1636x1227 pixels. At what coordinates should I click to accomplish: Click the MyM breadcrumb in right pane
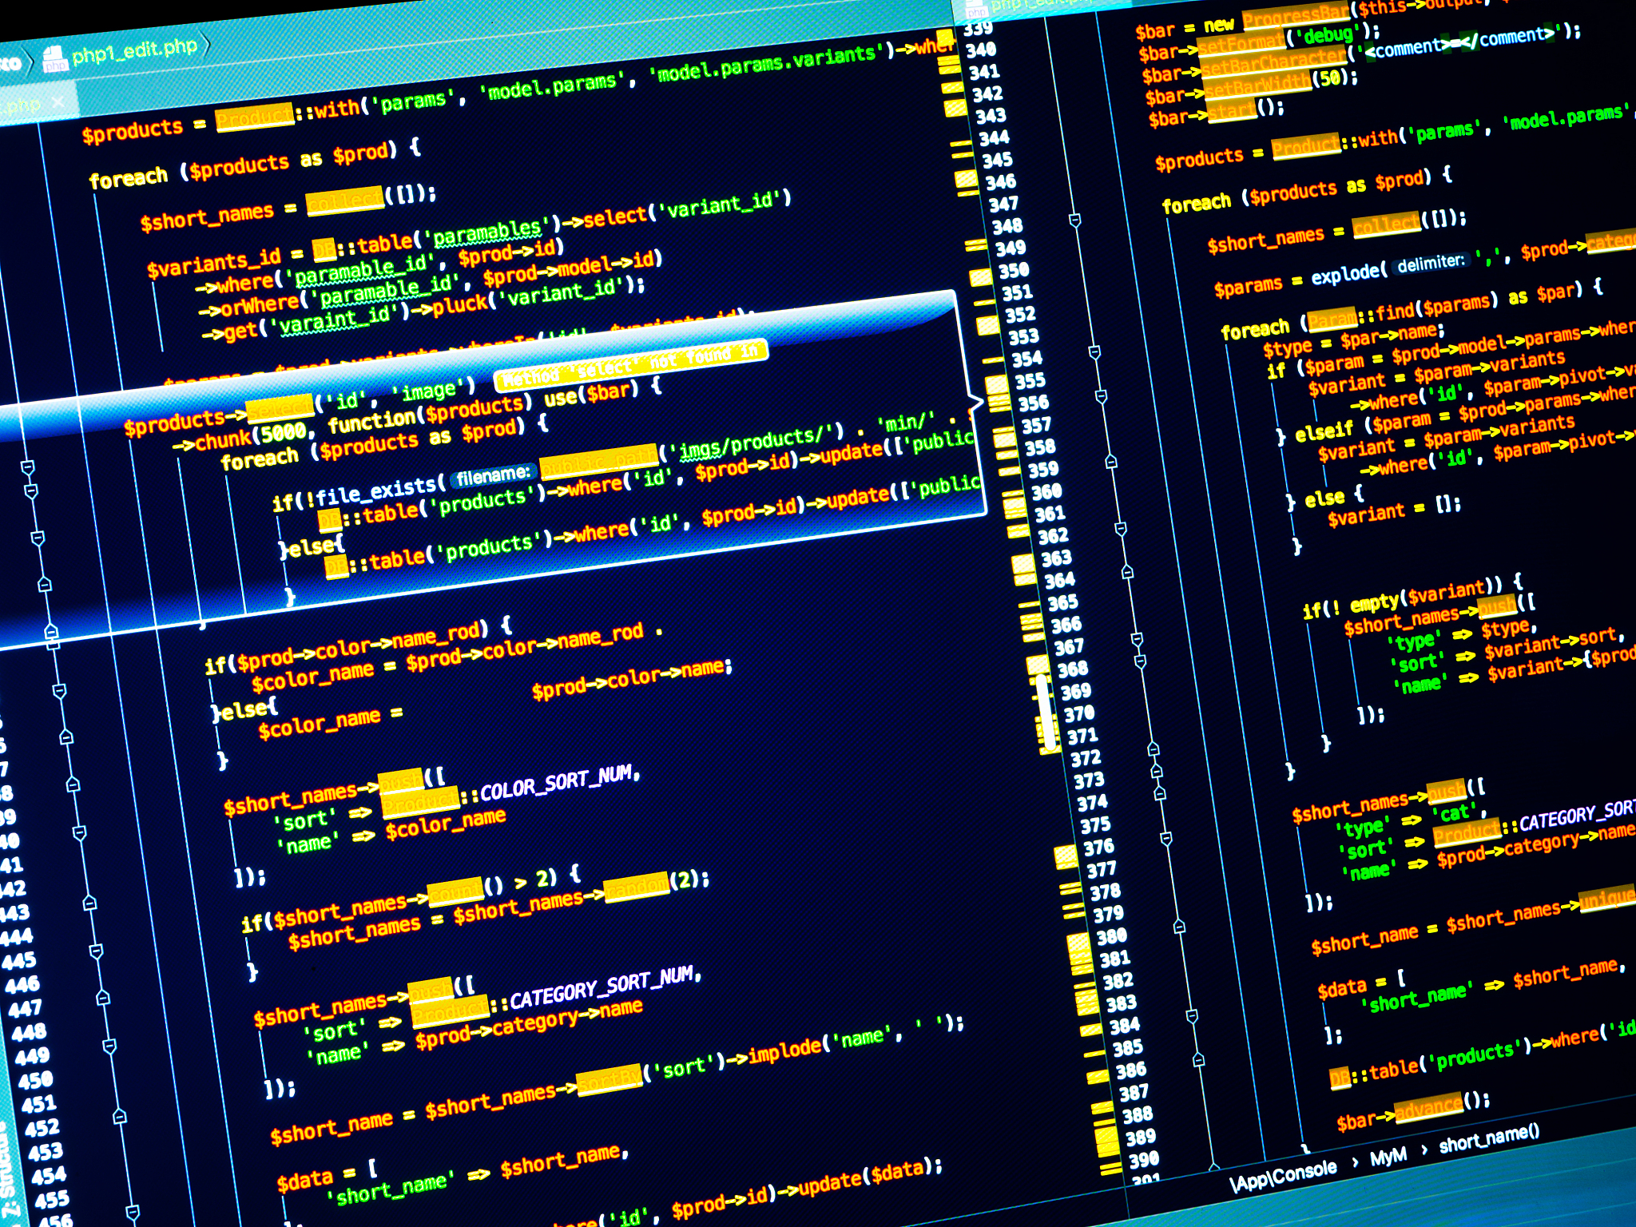click(1388, 1157)
